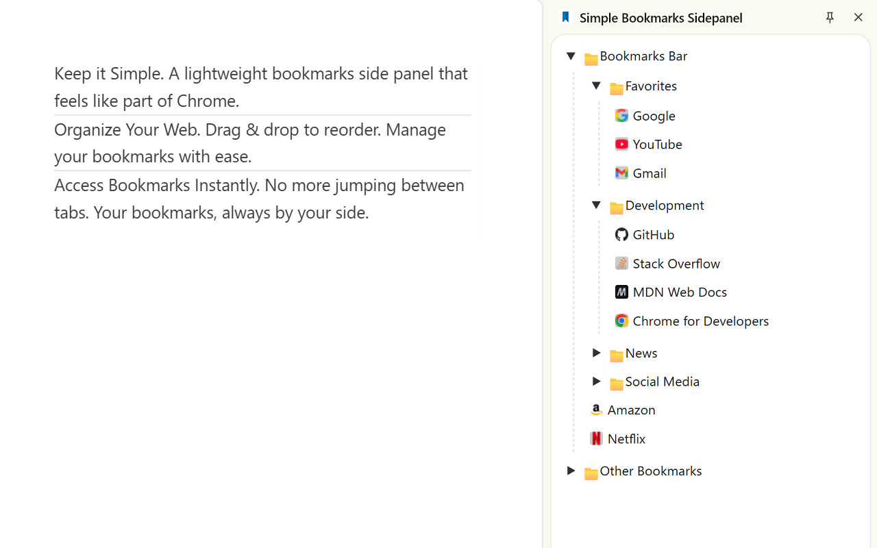Click the Gmail envelope icon
This screenshot has width=877, height=548.
[621, 173]
